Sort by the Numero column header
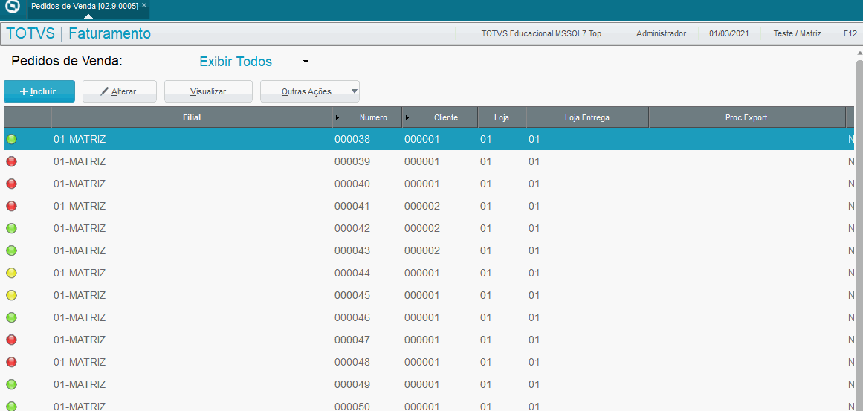The width and height of the screenshot is (863, 411). [367, 117]
